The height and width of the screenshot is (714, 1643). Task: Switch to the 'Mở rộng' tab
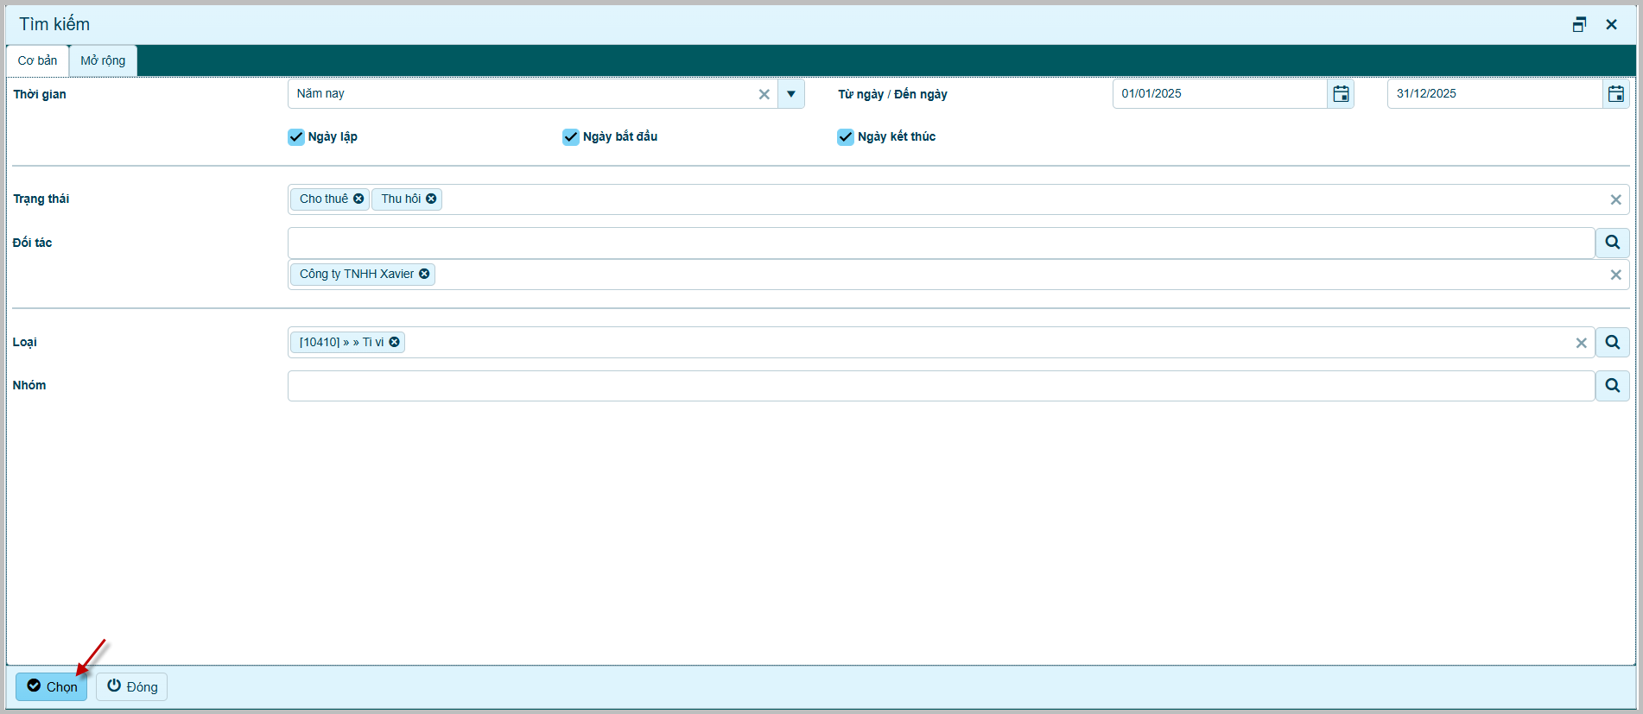pos(103,60)
